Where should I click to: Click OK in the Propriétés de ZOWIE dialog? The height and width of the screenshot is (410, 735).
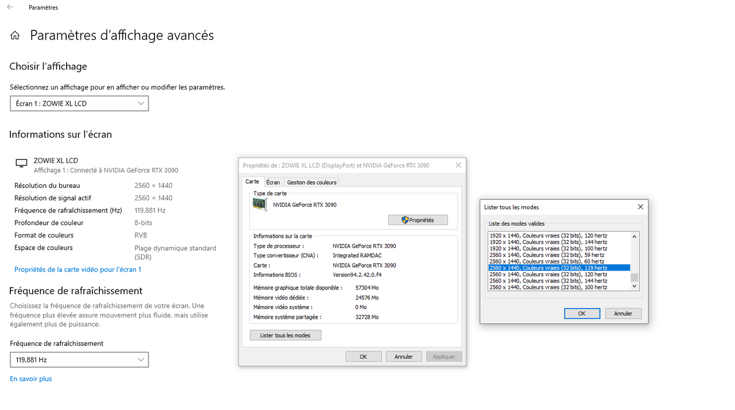[x=363, y=357]
